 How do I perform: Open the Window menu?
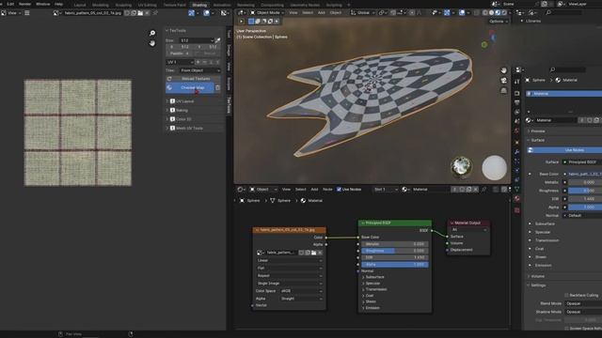42,4
